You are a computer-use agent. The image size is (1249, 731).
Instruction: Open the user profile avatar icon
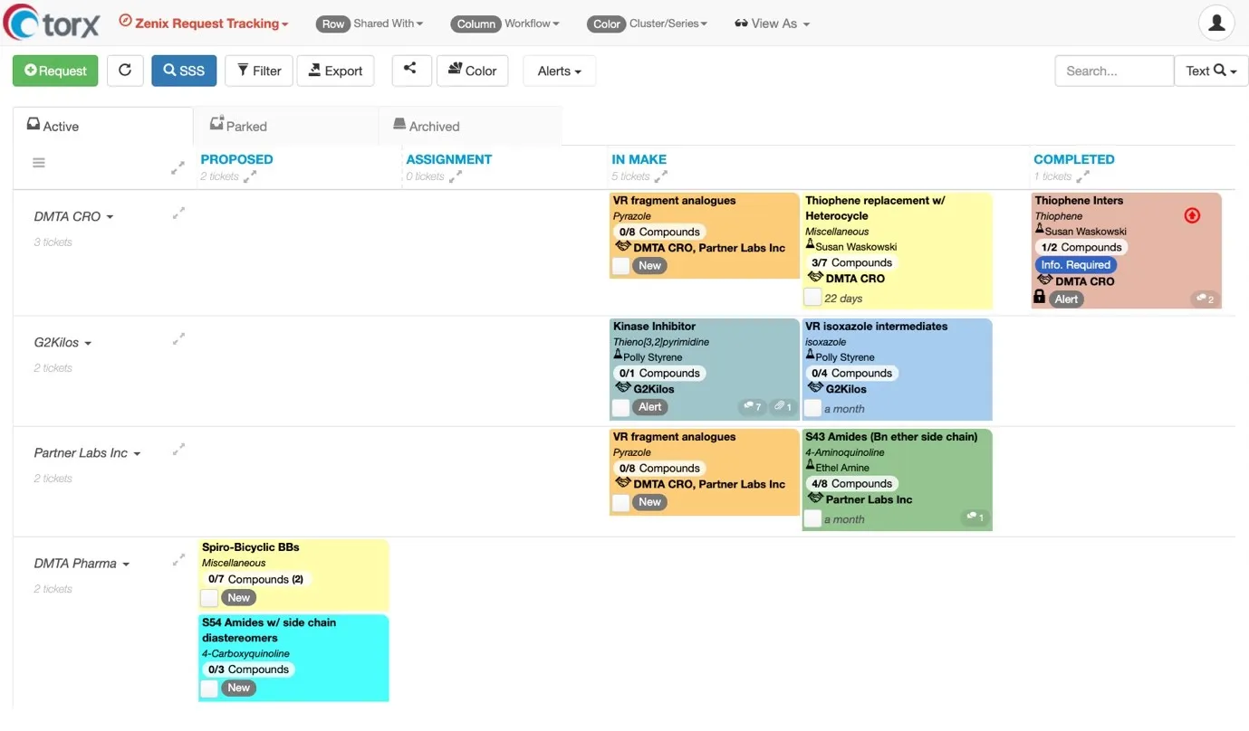[x=1216, y=24]
